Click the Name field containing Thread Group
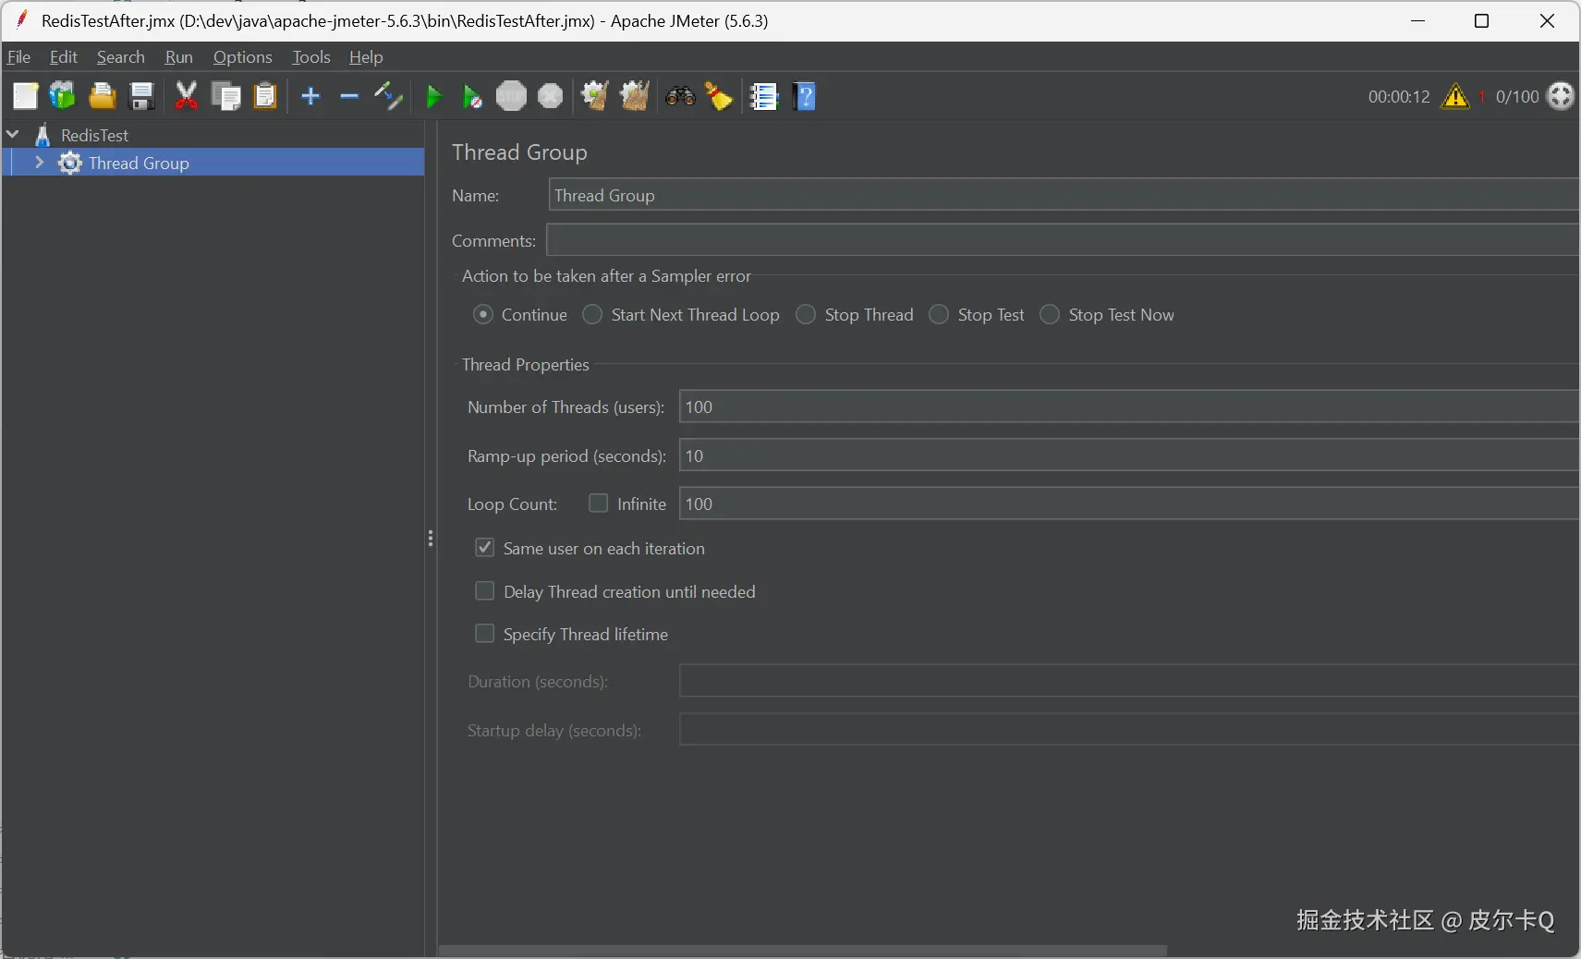Viewport: 1581px width, 959px height. [x=1064, y=195]
